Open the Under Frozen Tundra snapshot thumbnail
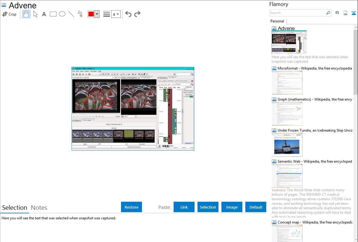Image resolution: width=358 pixels, height=242 pixels. tap(287, 145)
